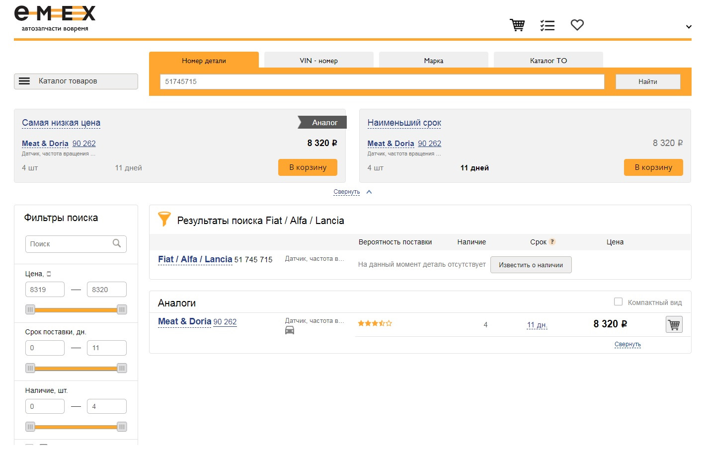Open favorites heart icon in header
Screen dimensions: 704x453
[577, 25]
